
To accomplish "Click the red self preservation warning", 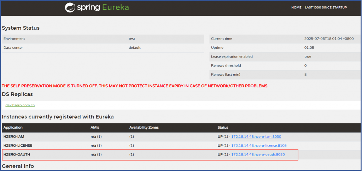I will (135, 86).
